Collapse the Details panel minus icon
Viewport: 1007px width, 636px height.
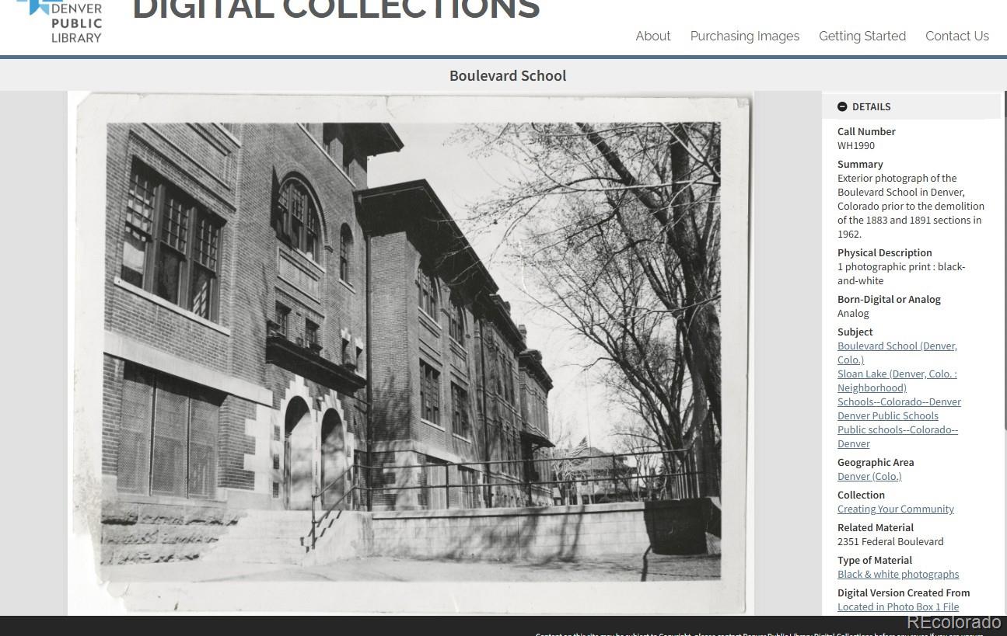(842, 107)
